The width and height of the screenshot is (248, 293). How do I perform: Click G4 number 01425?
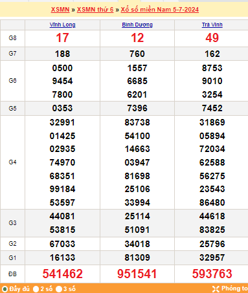pos(63,136)
